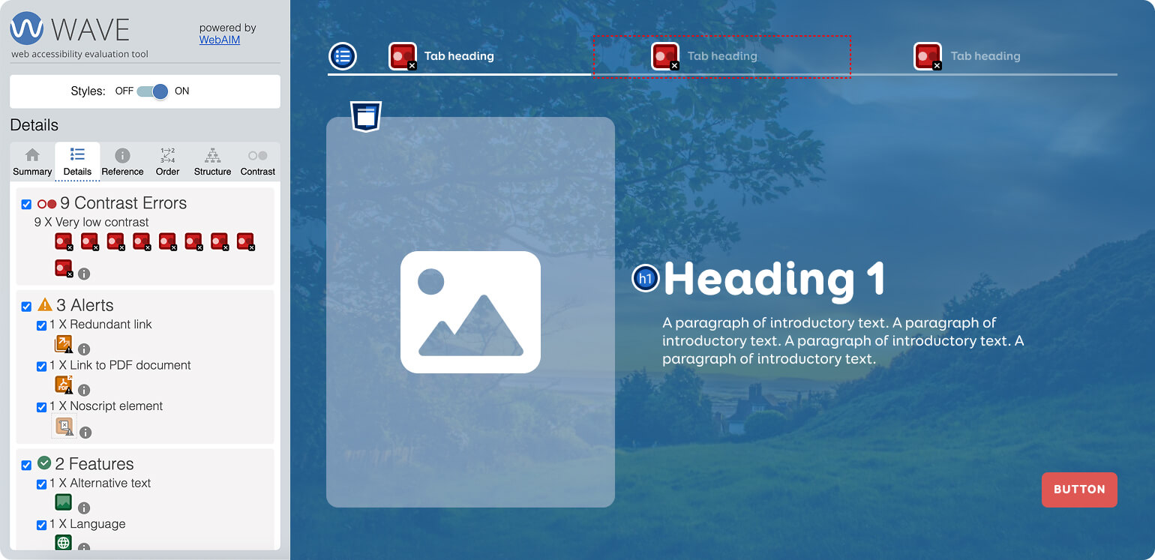1155x560 pixels.
Task: Click the '2 Features' heading
Action: (94, 464)
